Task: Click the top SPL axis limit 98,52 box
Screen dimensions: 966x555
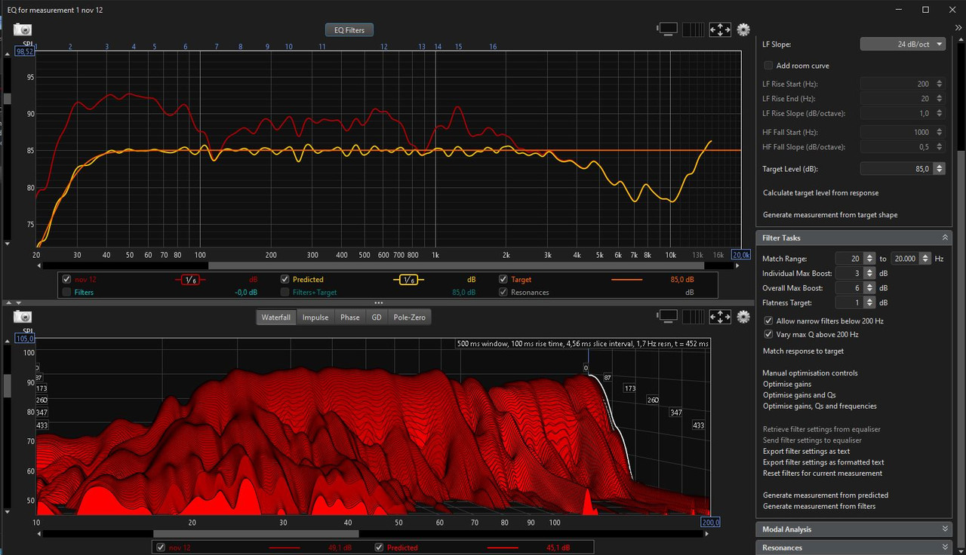Action: (x=25, y=51)
